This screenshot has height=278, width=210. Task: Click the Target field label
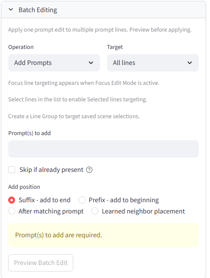click(x=115, y=47)
